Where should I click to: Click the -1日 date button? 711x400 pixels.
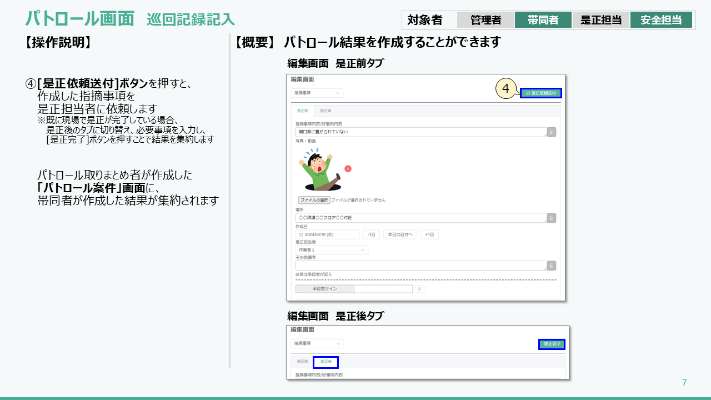[x=372, y=235]
